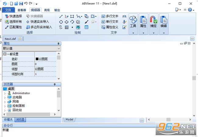Viewport: 198px width, 137px height.
Task: Click the stacked-pages icon beside the Arc tool
Action: [x=78, y=22]
